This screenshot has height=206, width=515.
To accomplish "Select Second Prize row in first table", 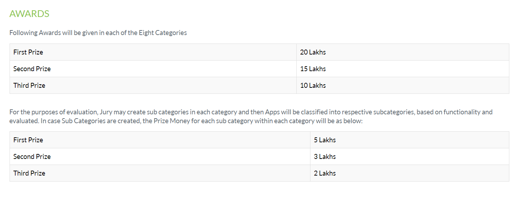I will [259, 69].
